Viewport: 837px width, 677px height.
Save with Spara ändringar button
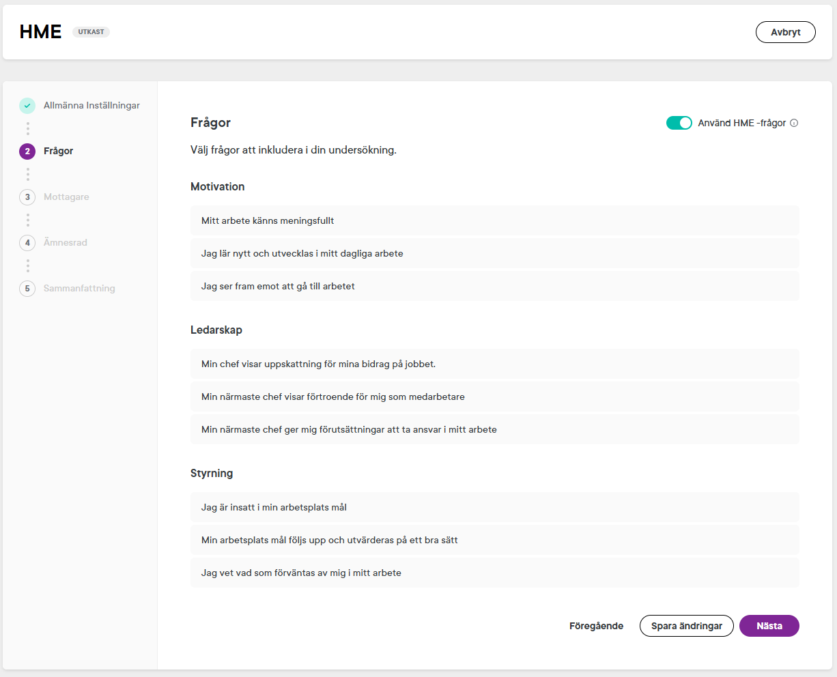tap(686, 626)
